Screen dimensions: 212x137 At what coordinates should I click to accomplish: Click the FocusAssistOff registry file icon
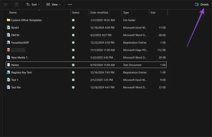pos(8,42)
